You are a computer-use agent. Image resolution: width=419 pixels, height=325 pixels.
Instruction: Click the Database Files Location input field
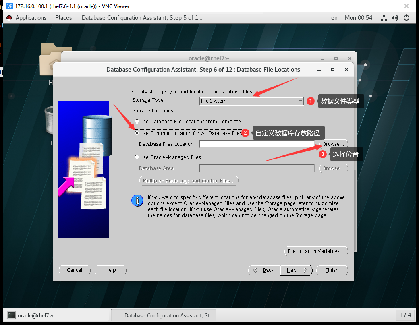tap(257, 144)
